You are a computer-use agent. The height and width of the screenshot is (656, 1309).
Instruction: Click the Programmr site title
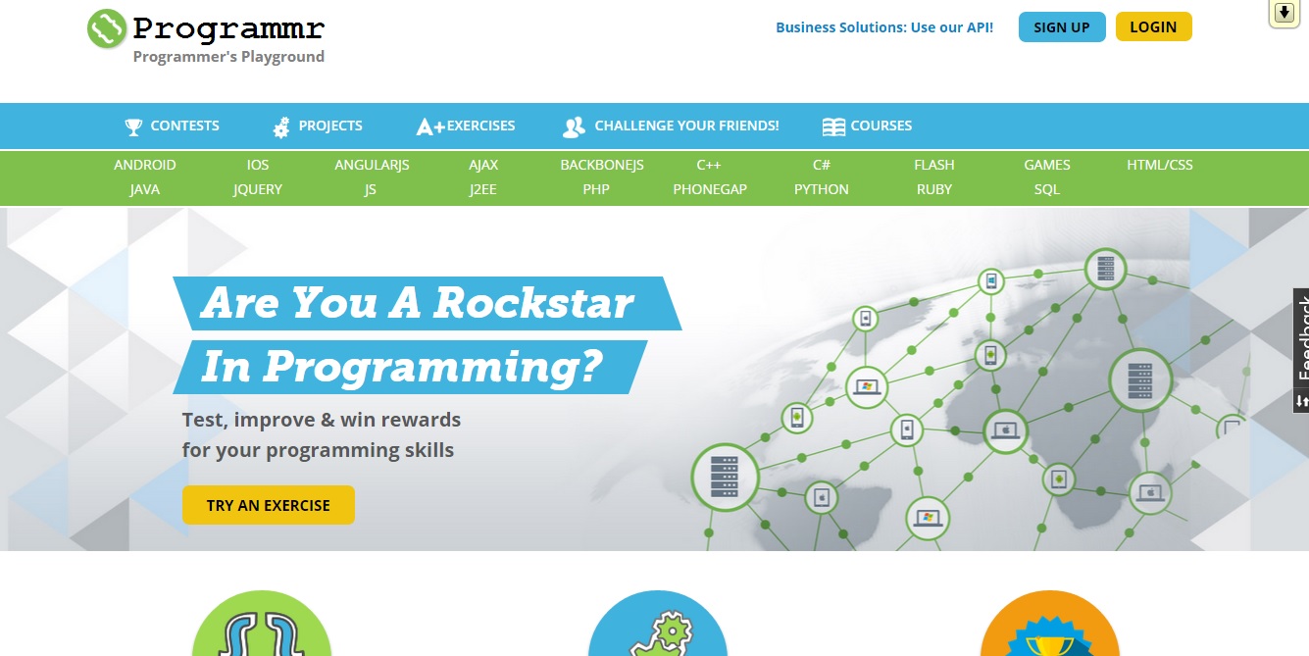point(228,26)
